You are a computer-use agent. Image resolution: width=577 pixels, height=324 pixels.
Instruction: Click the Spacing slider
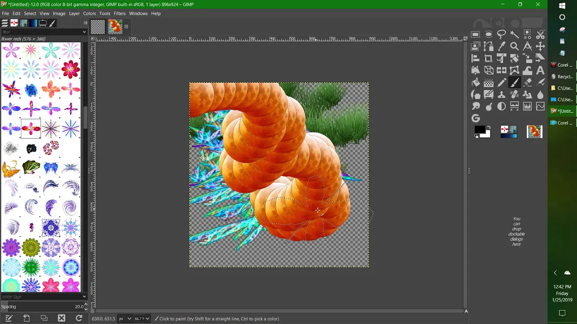coord(43,306)
